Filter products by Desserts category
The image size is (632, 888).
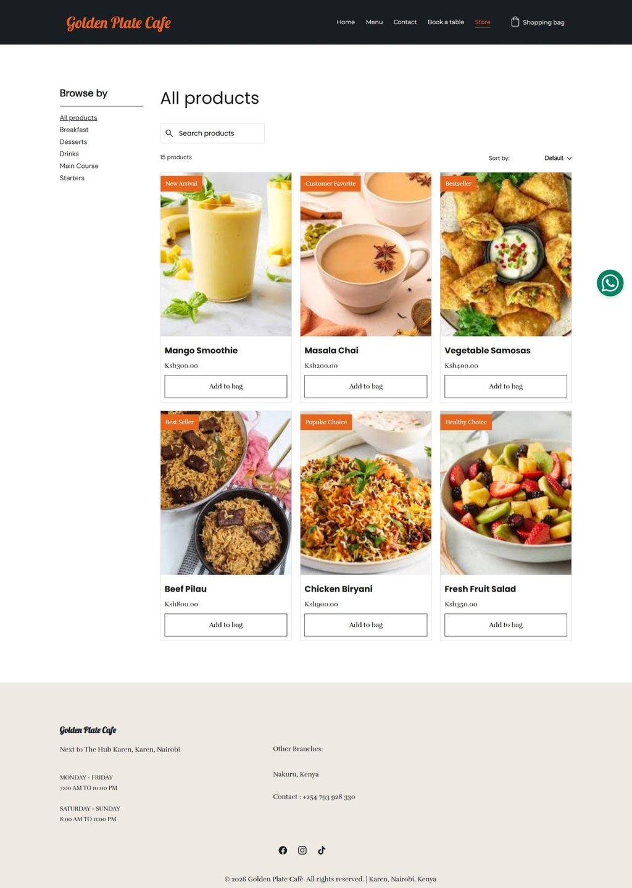point(73,142)
